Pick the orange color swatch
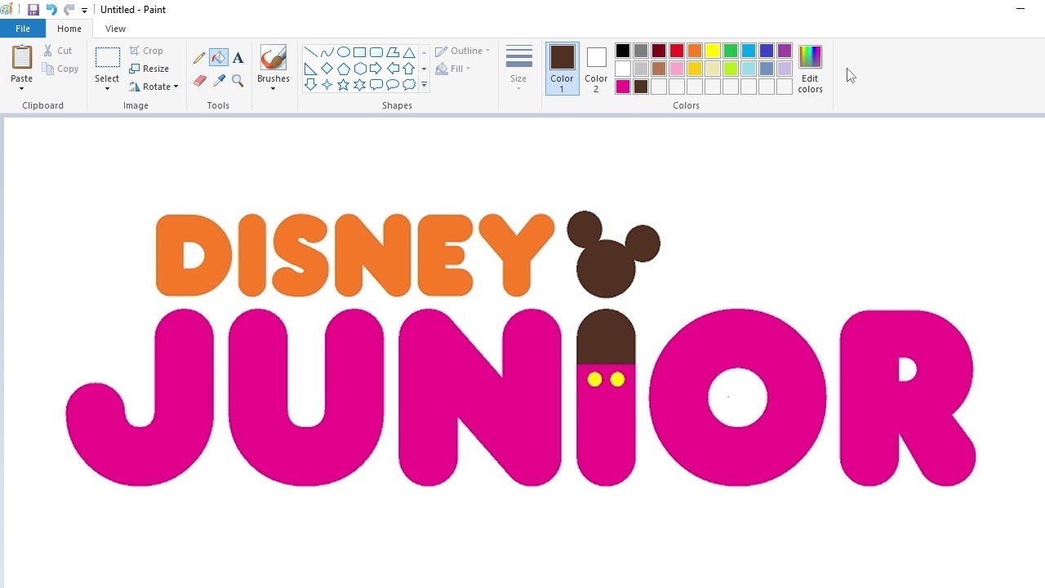 (695, 51)
